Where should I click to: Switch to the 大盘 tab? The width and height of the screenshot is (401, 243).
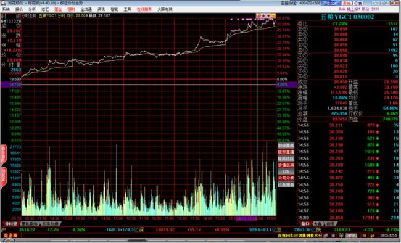(x=318, y=224)
